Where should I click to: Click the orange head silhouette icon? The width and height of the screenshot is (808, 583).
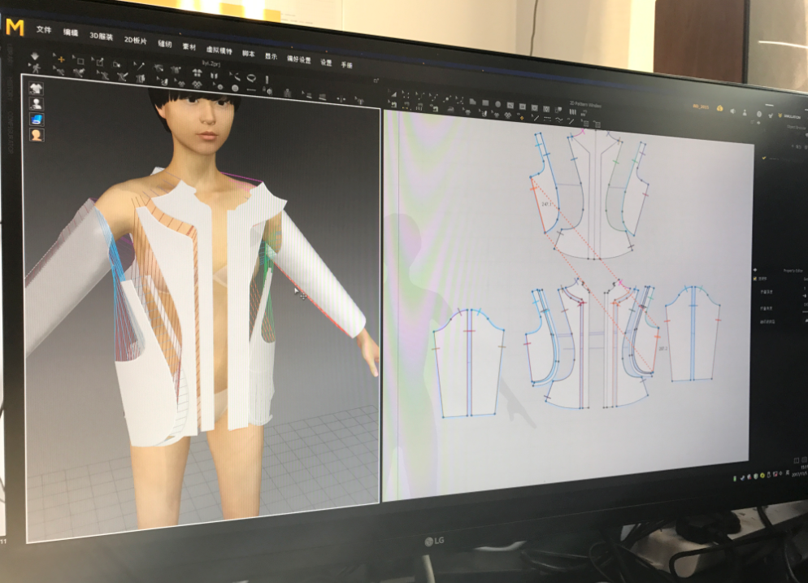[36, 135]
